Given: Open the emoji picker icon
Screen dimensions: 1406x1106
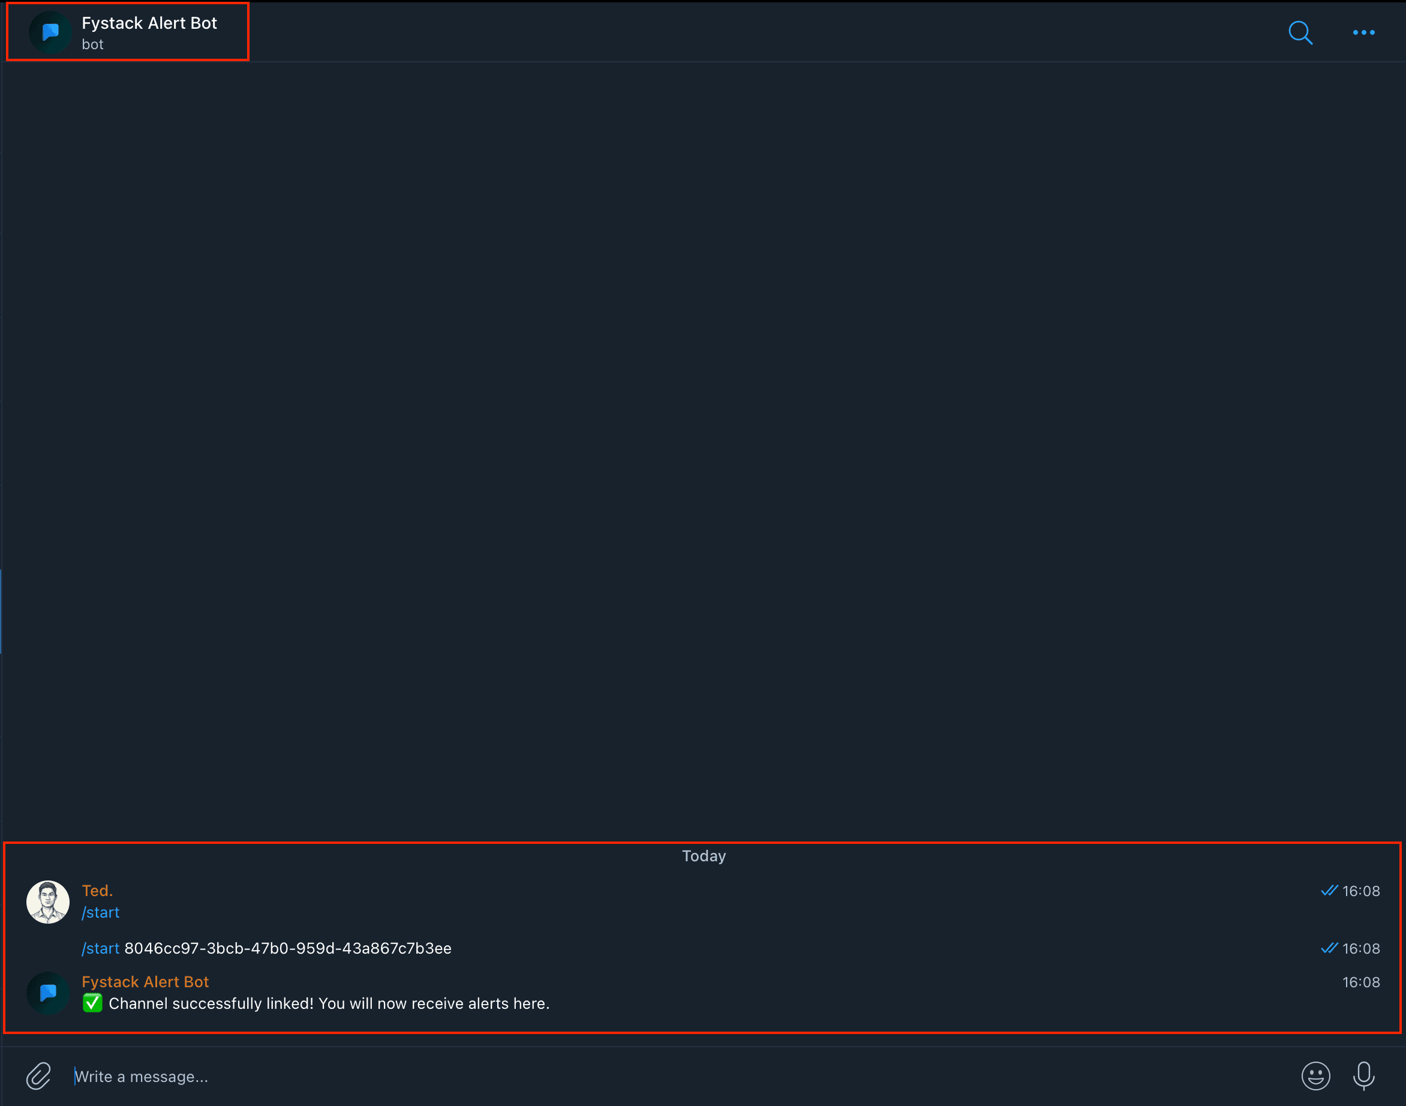Looking at the screenshot, I should point(1317,1075).
